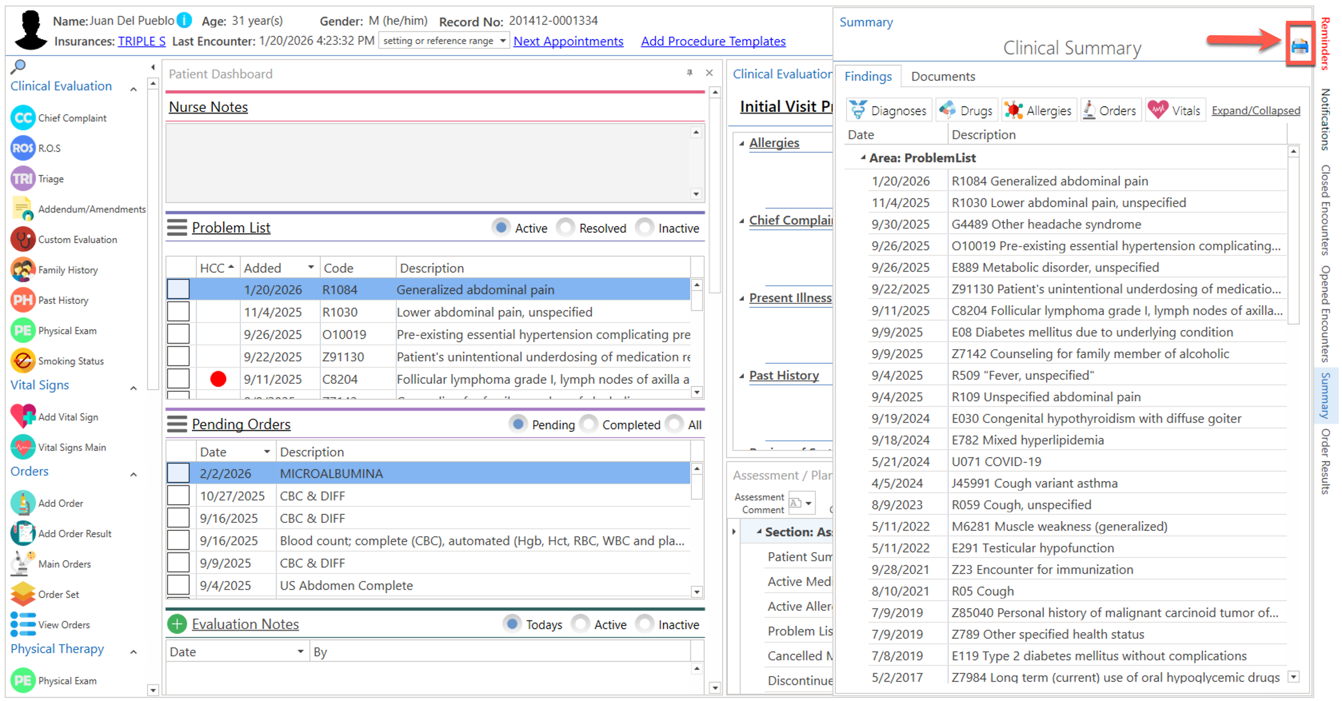The image size is (1342, 701).
Task: Click the Smoking Status icon
Action: click(23, 361)
